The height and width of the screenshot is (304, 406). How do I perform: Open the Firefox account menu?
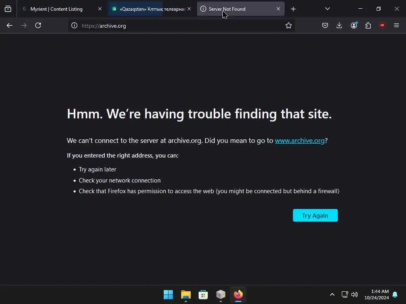pyautogui.click(x=354, y=25)
